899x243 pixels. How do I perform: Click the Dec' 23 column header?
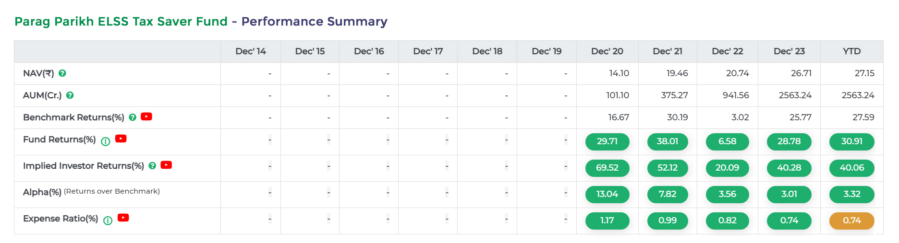coord(789,51)
